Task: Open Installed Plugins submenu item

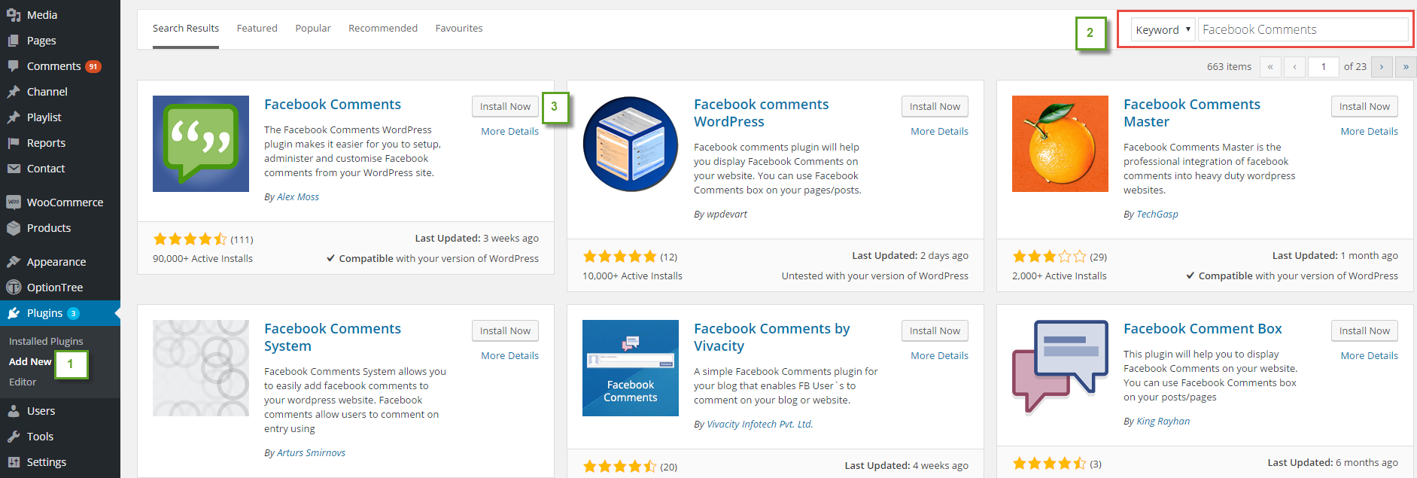Action: [x=46, y=342]
